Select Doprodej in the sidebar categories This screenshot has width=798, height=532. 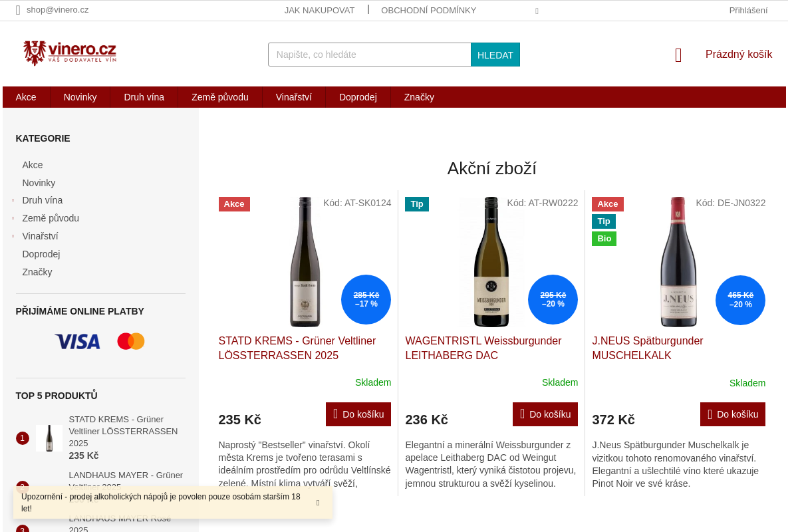pyautogui.click(x=41, y=254)
